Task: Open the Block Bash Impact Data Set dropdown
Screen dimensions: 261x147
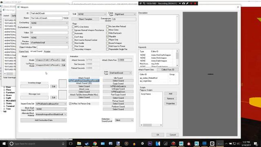Action: click(51, 109)
